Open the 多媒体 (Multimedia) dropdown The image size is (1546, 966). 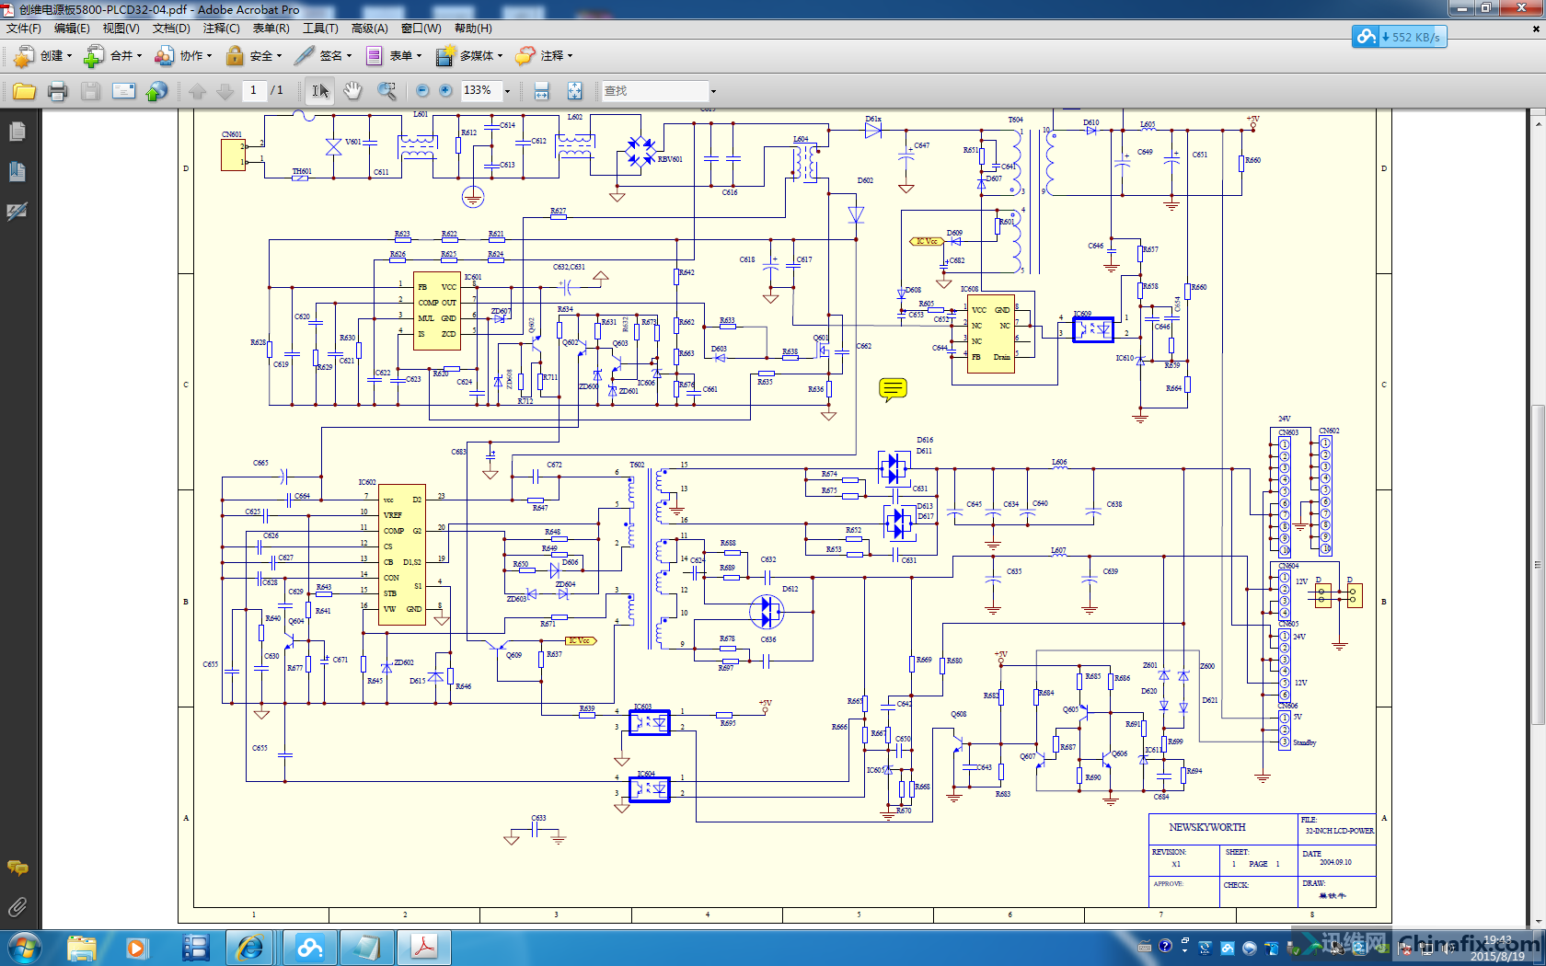(469, 56)
